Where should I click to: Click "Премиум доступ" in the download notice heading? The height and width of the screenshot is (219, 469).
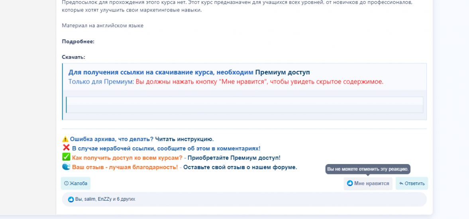(283, 72)
